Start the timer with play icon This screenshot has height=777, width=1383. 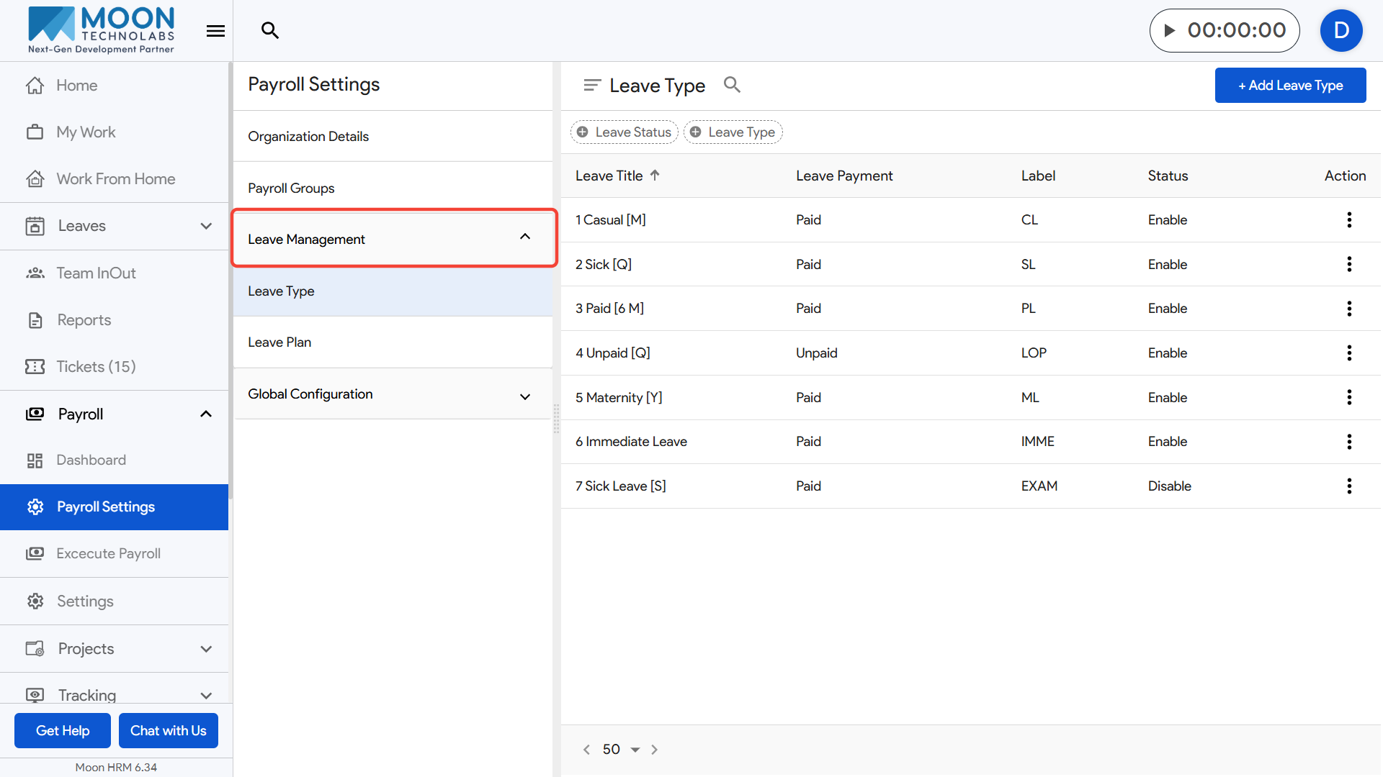[x=1170, y=30]
